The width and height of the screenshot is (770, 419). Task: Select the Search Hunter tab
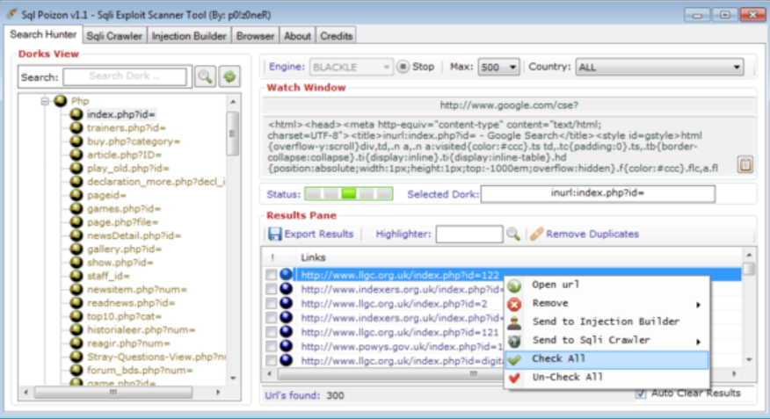[43, 34]
